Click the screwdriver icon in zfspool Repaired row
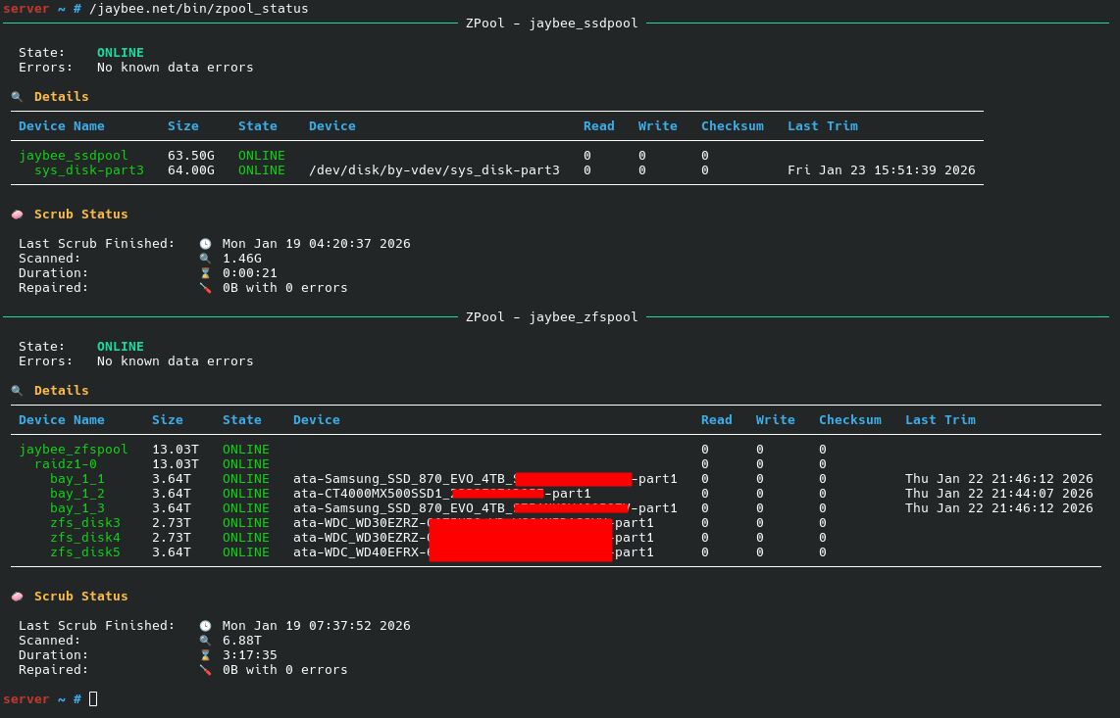Viewport: 1120px width, 718px height. tap(205, 670)
